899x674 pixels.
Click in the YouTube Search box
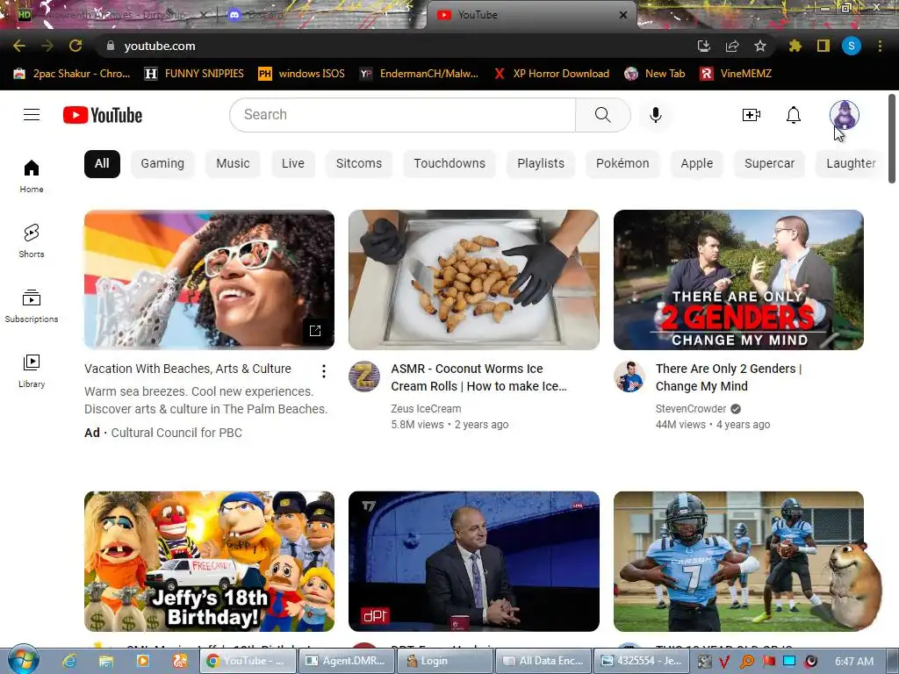[402, 115]
